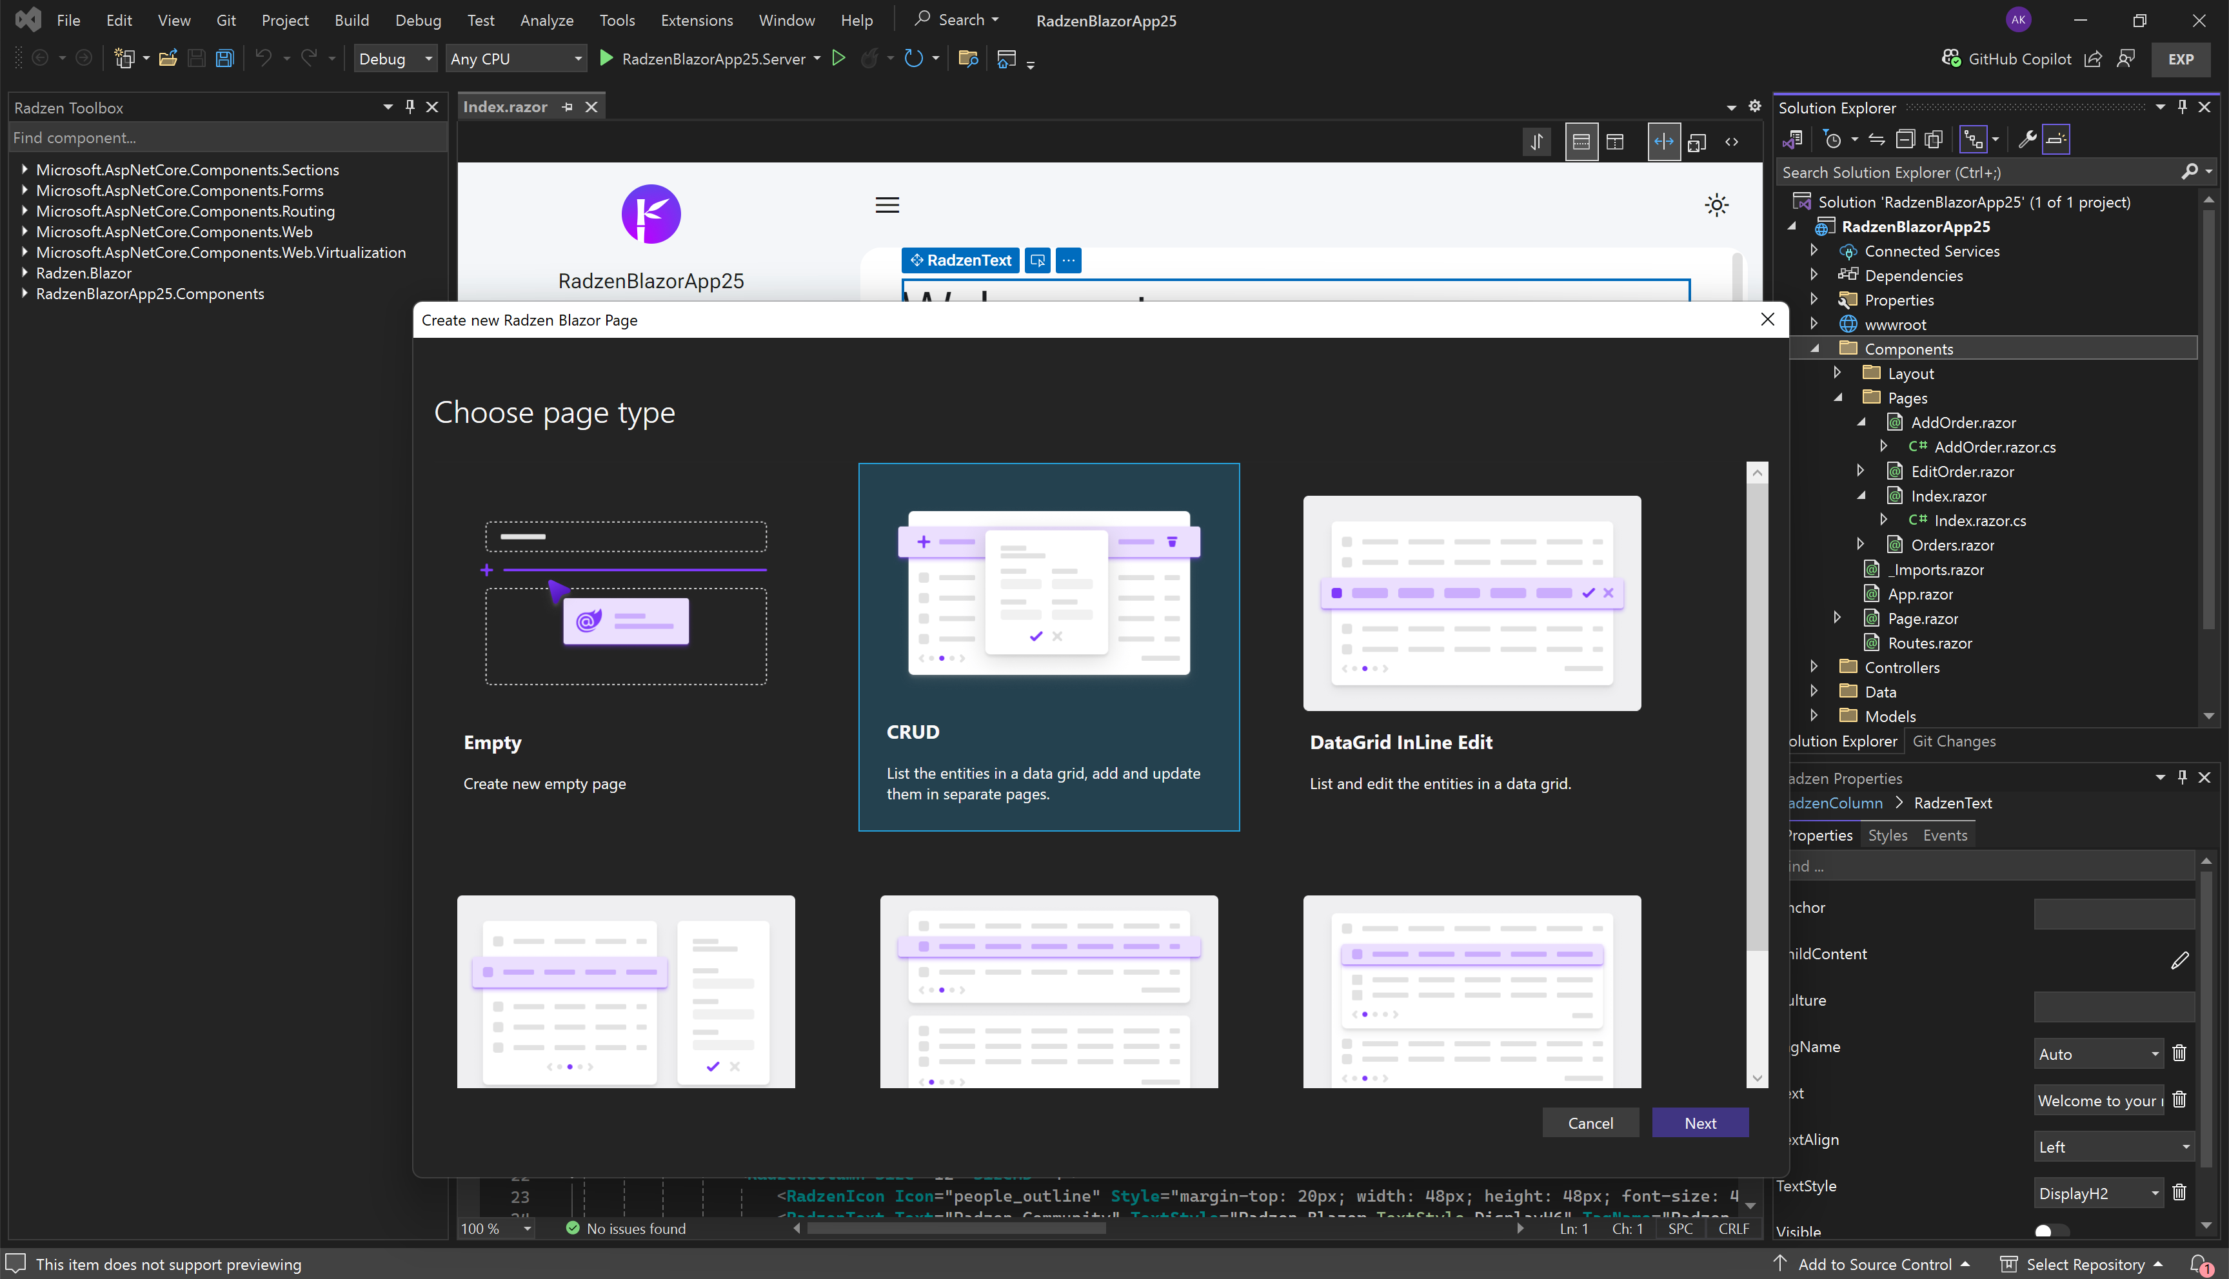The image size is (2229, 1279).
Task: Close the Create new Radzen Blazor Page dialog
Action: pyautogui.click(x=1768, y=319)
